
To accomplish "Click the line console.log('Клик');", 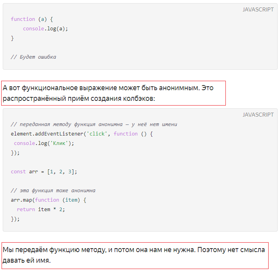I will coord(44,143).
